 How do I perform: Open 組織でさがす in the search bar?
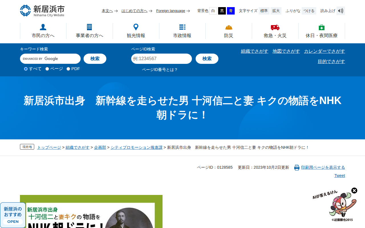coord(255,51)
